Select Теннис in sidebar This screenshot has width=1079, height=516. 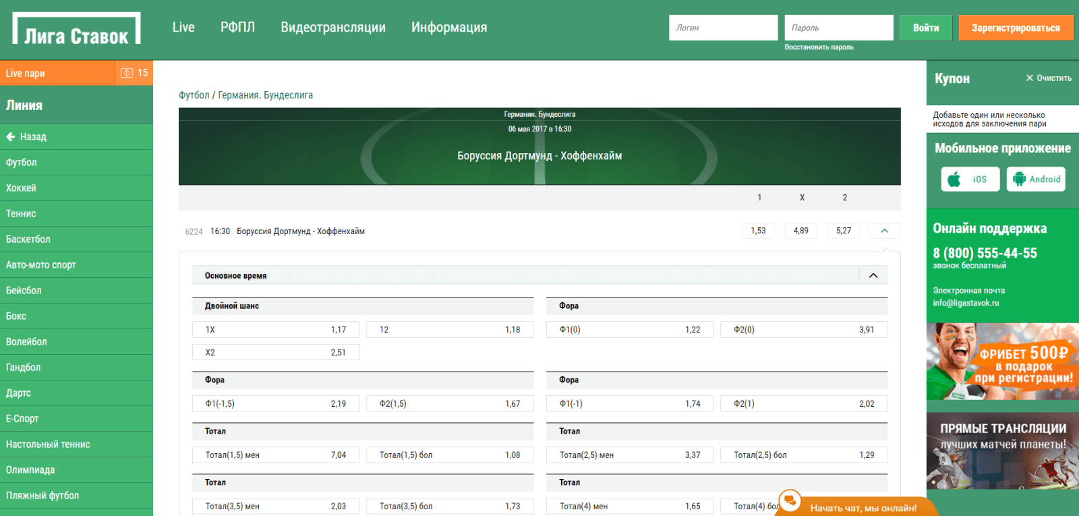76,214
